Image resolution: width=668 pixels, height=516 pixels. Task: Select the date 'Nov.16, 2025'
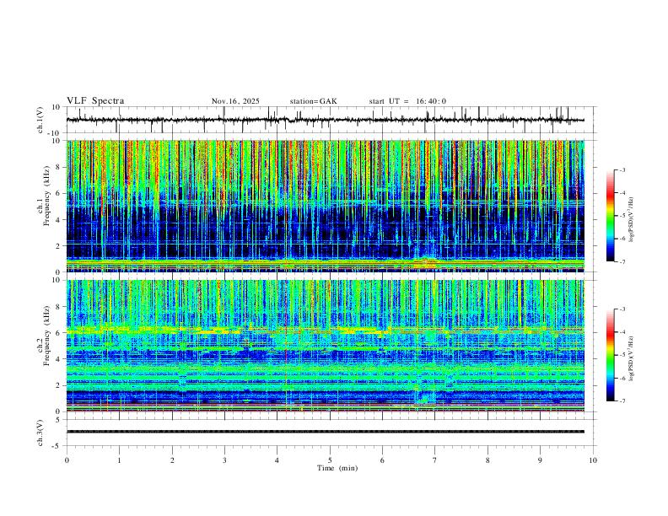[235, 101]
